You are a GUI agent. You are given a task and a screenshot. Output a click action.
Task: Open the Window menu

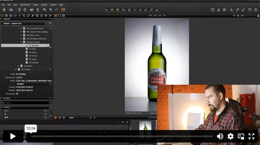[x=53, y=4]
